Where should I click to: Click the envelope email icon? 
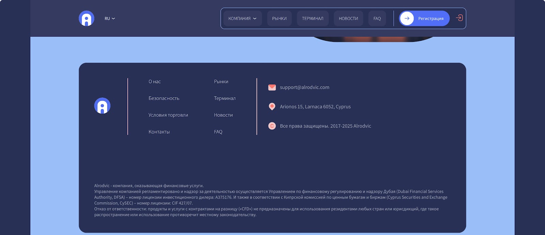pyautogui.click(x=272, y=87)
